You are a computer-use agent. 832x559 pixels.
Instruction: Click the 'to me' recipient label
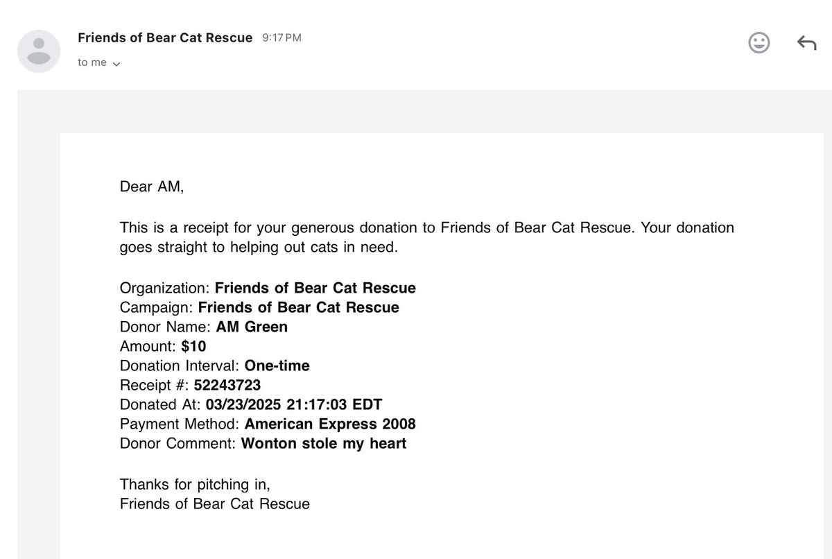tap(92, 62)
